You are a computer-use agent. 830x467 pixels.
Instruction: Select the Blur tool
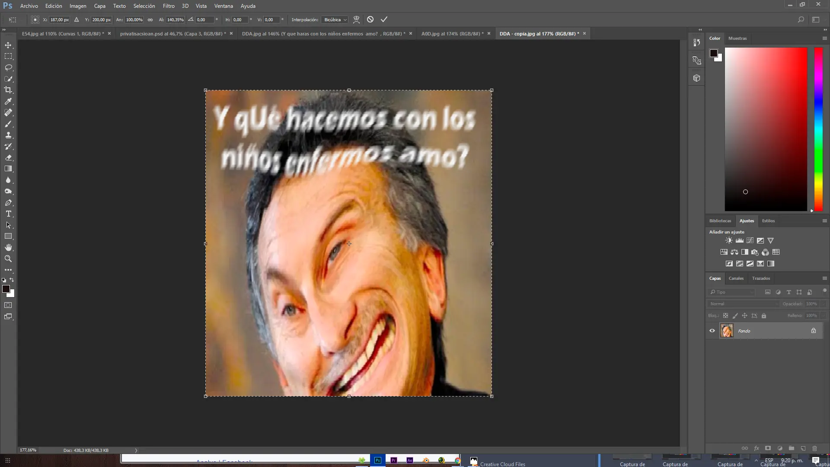point(8,180)
